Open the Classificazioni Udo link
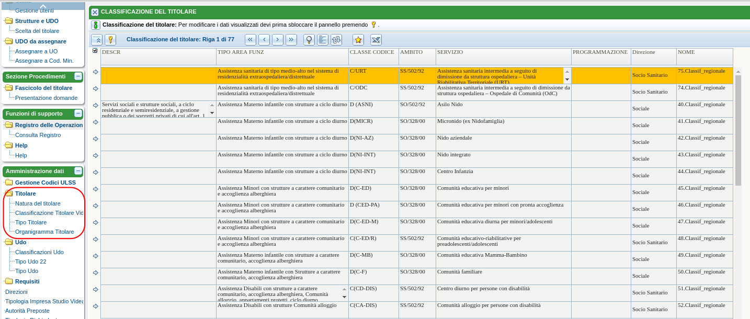This screenshot has height=319, width=750. click(39, 252)
